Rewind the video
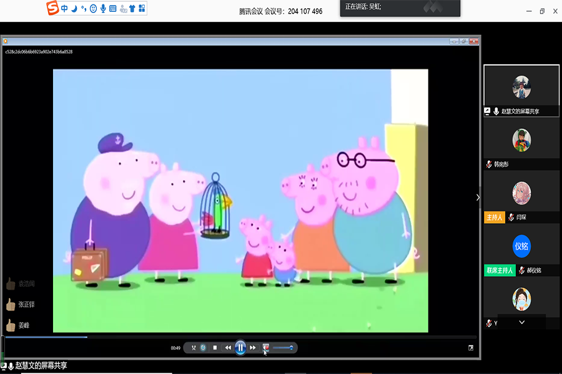The width and height of the screenshot is (562, 374). click(228, 348)
